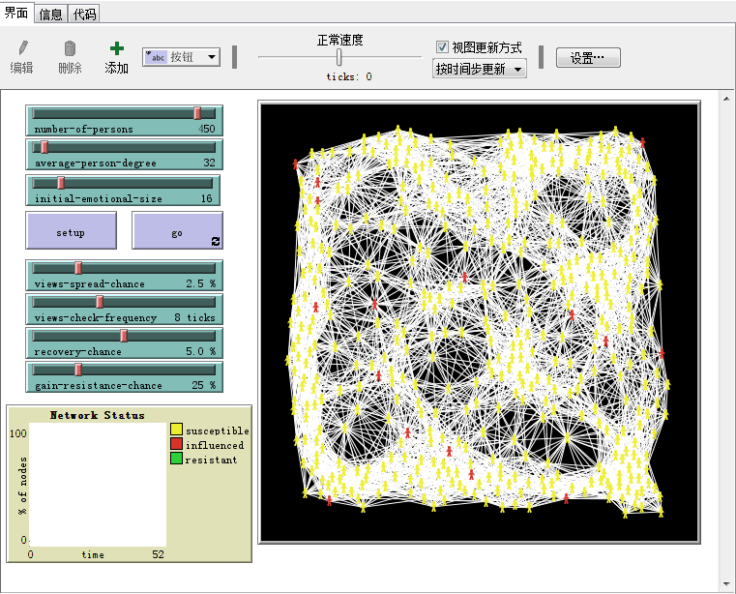Switch to the 信息 tab
Screen dimensions: 736x594
[51, 15]
